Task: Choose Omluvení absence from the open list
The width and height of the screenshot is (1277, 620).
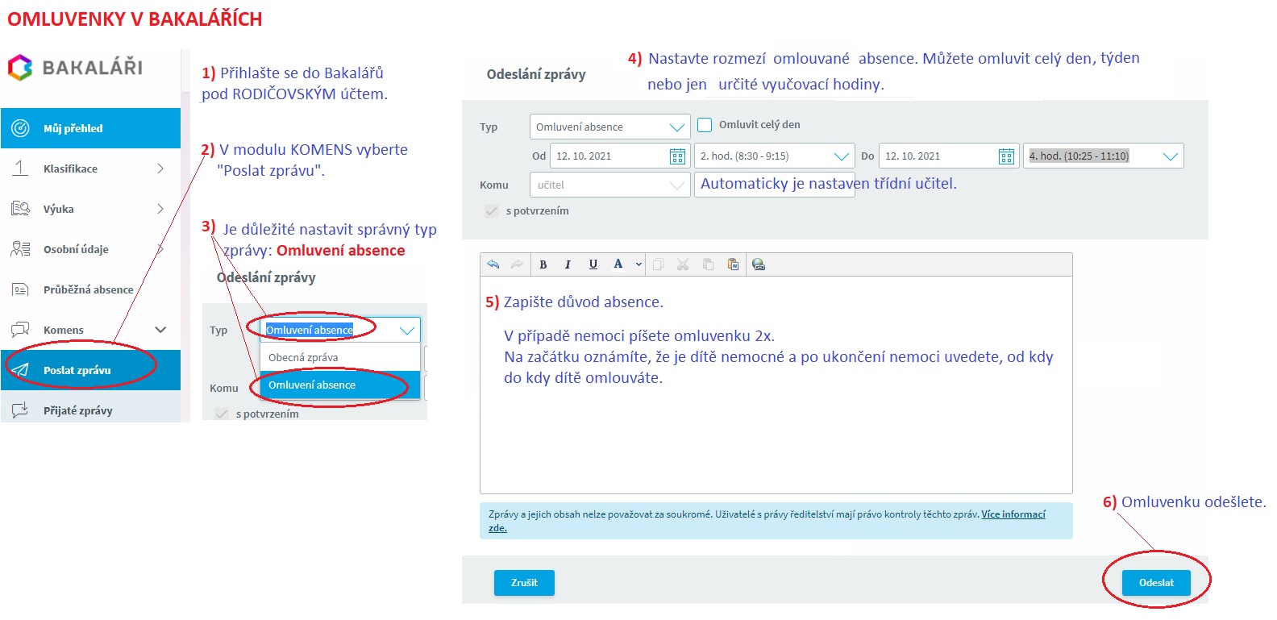Action: tap(339, 385)
